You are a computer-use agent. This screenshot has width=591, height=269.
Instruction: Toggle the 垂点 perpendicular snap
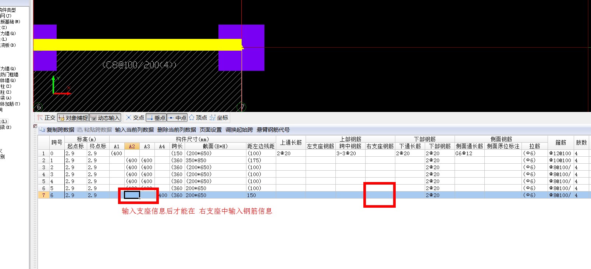click(x=156, y=118)
